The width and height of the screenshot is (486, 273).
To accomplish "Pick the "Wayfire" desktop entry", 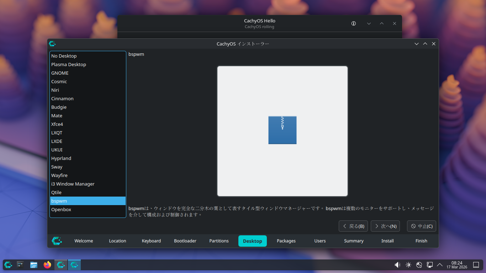I will tap(88, 175).
